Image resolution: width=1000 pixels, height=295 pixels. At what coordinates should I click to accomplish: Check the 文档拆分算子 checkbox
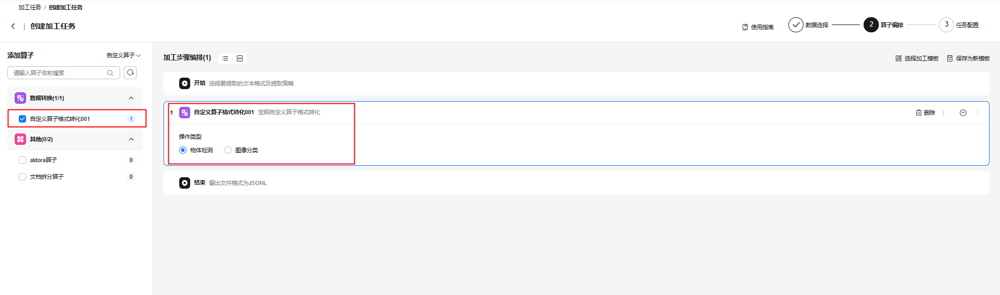[x=22, y=177]
